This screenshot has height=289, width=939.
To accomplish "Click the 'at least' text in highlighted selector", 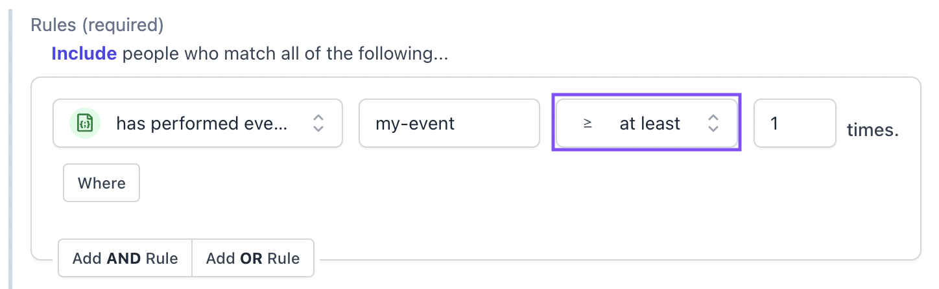I will click(x=650, y=123).
